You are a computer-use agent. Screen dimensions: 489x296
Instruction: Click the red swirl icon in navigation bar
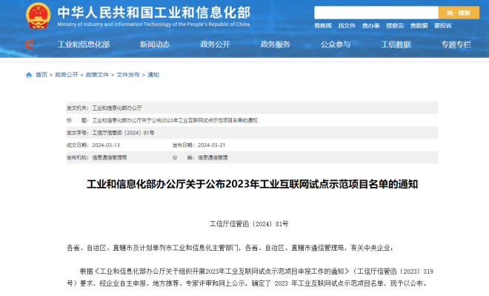click(x=30, y=45)
